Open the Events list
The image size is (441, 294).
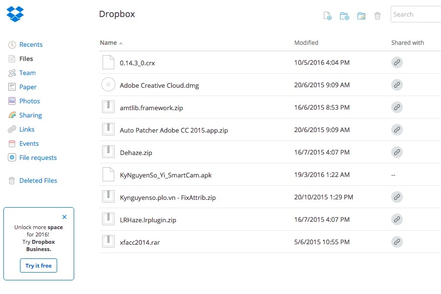(x=28, y=143)
